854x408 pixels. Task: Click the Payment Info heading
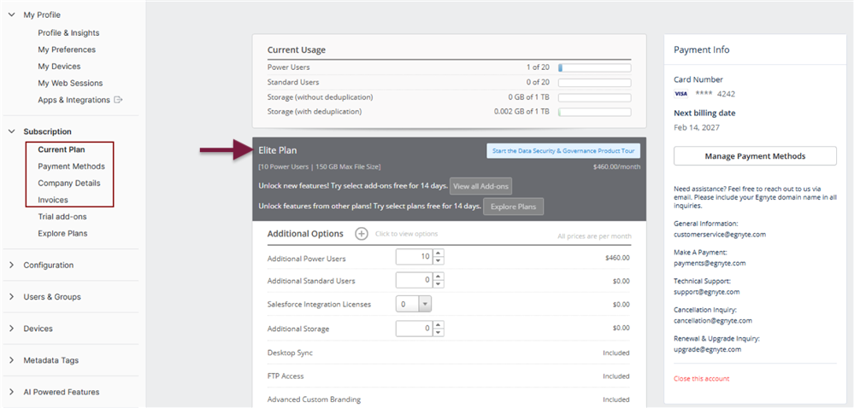coord(702,50)
